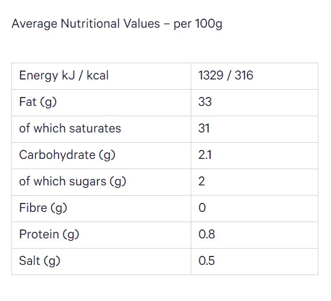Select the Fibre (g) row label
Screen dimensions: 331x301
pyautogui.click(x=43, y=208)
